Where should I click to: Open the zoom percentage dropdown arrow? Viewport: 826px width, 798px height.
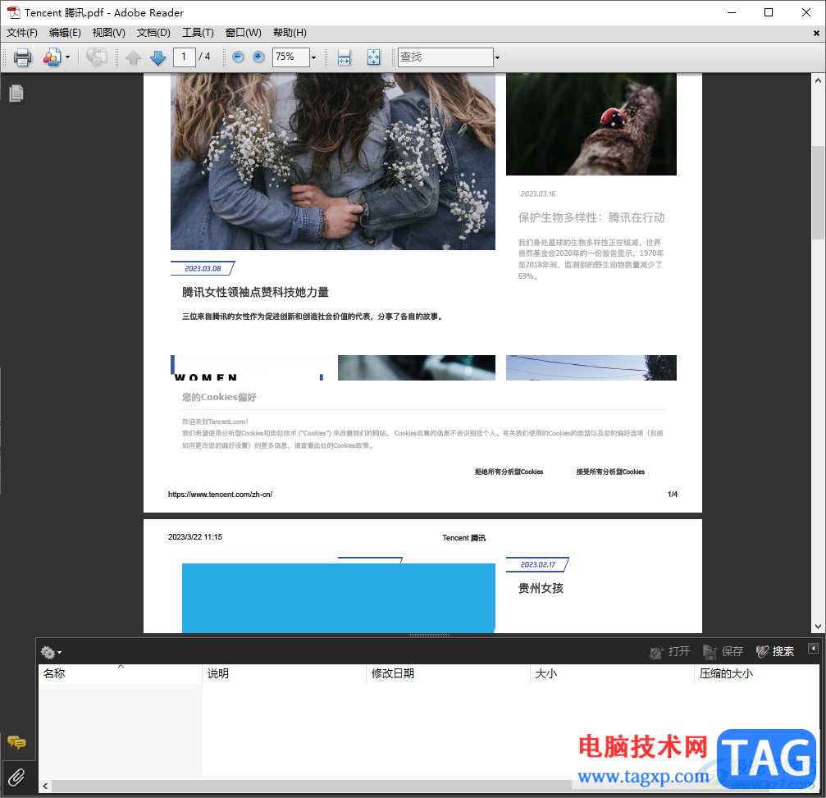pos(313,57)
